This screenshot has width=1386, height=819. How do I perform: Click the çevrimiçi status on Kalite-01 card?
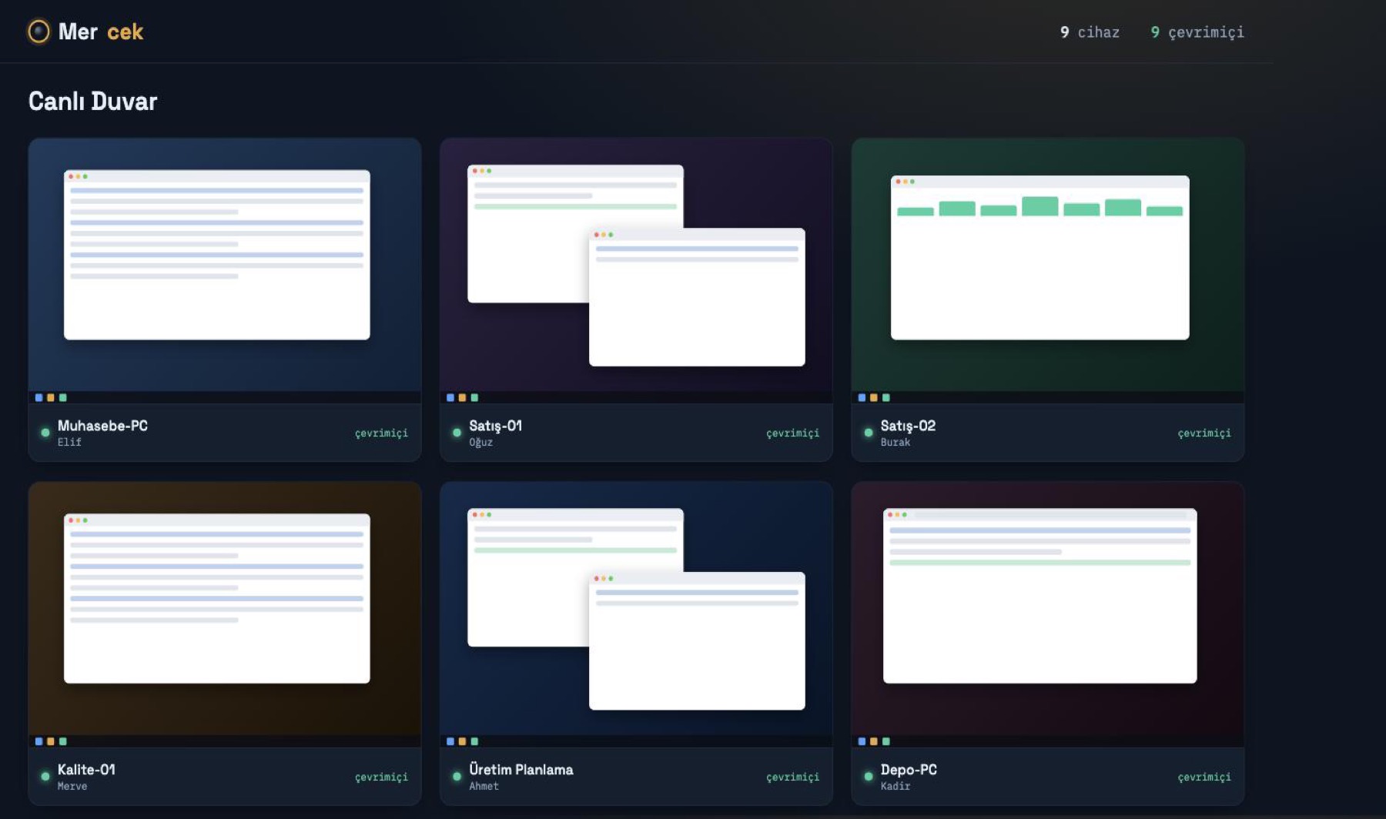(x=381, y=777)
